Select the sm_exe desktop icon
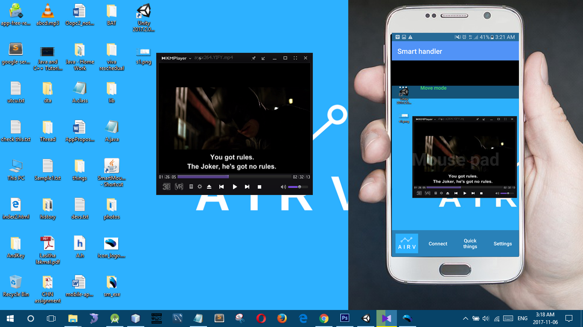 111,286
